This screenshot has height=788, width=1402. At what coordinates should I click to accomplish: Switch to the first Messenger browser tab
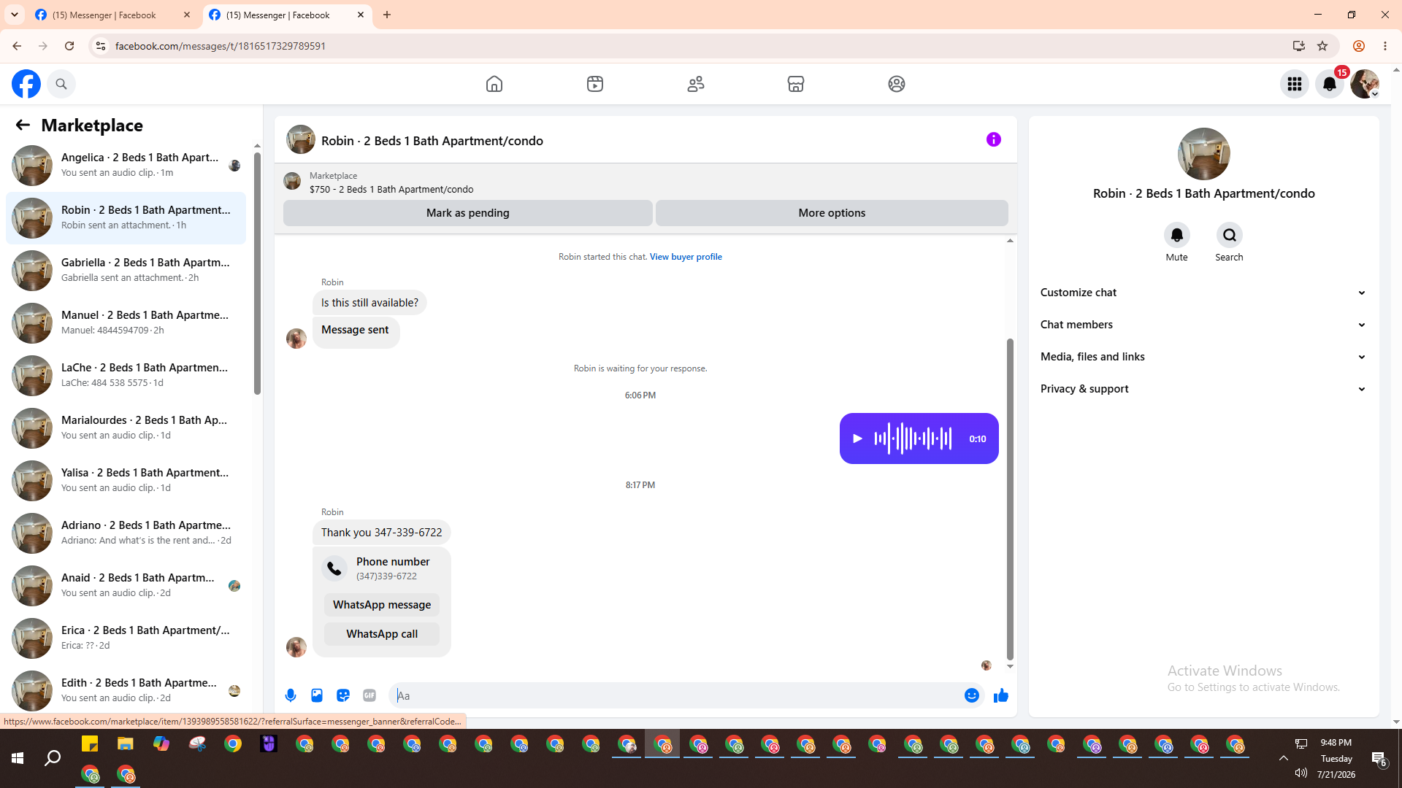coord(113,15)
